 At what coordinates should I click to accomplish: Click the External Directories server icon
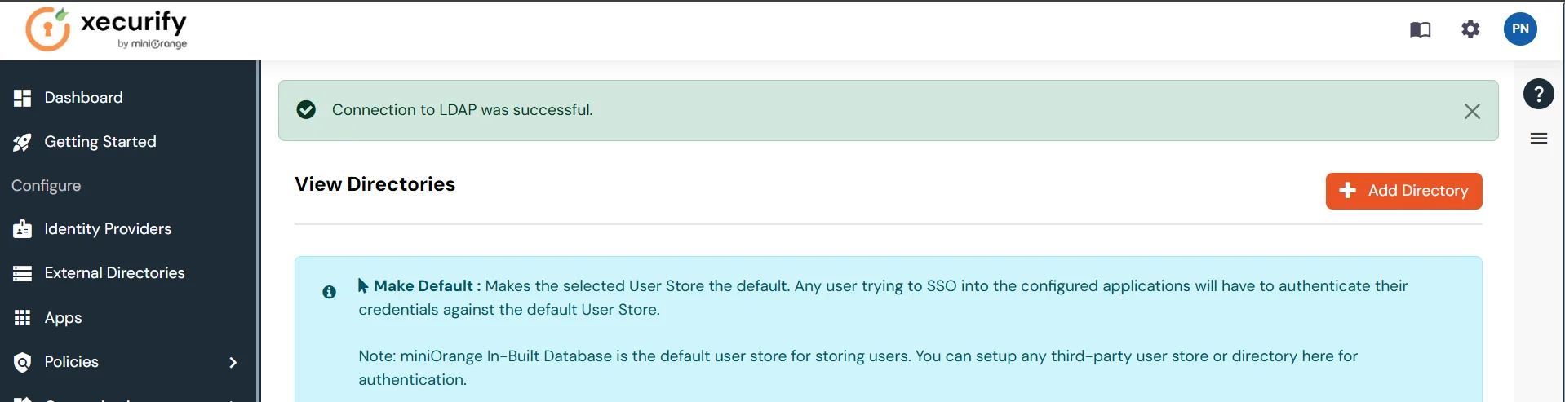point(22,273)
